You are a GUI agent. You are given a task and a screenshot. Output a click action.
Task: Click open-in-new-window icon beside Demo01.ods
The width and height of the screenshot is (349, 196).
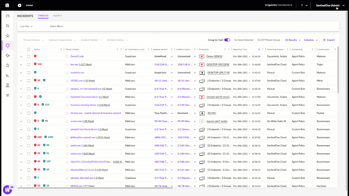click(67, 57)
